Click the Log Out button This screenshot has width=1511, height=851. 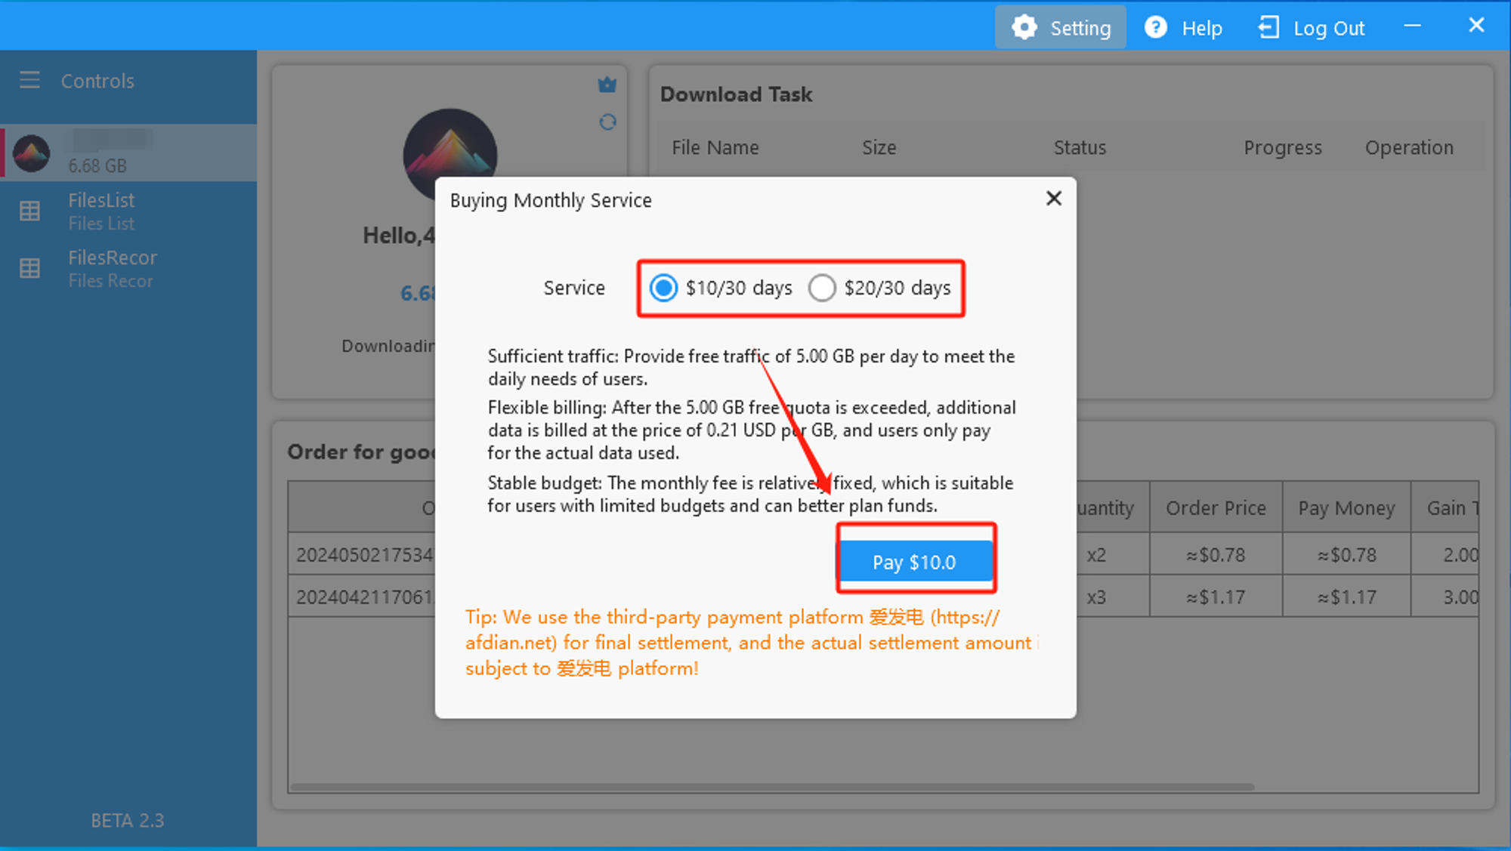tap(1312, 28)
